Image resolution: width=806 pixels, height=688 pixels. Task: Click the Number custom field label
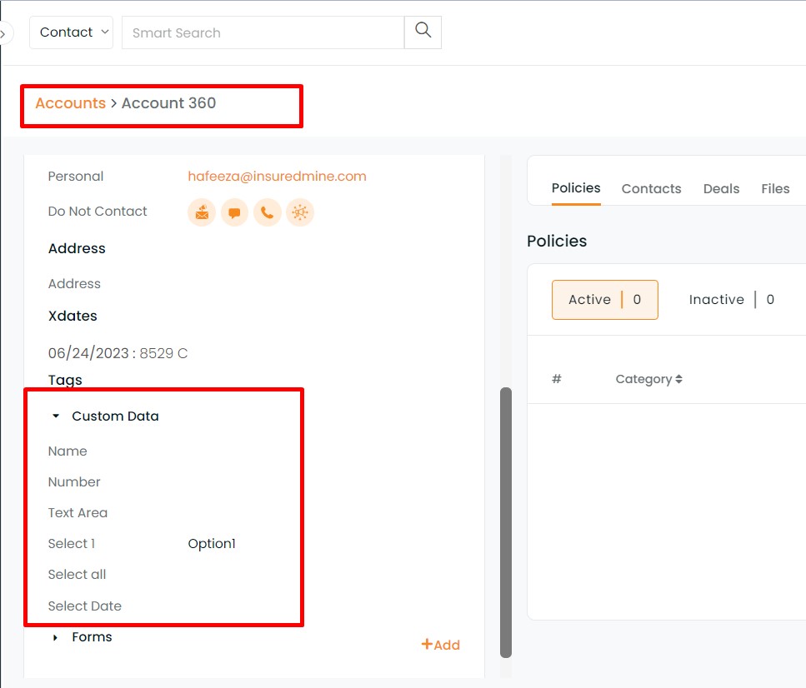(74, 482)
